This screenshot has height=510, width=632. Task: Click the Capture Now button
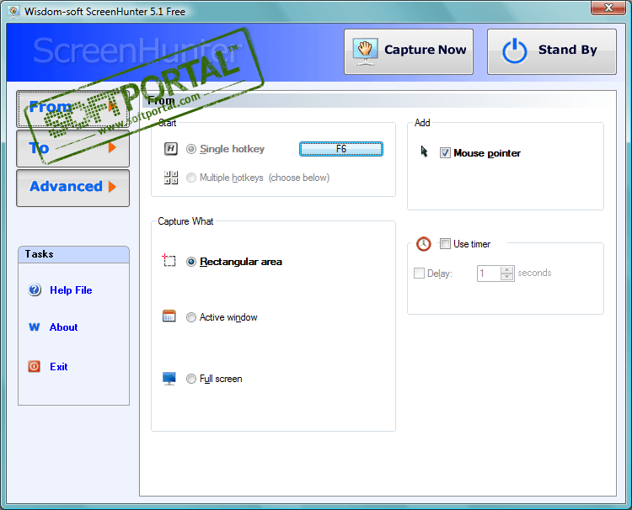coord(409,51)
